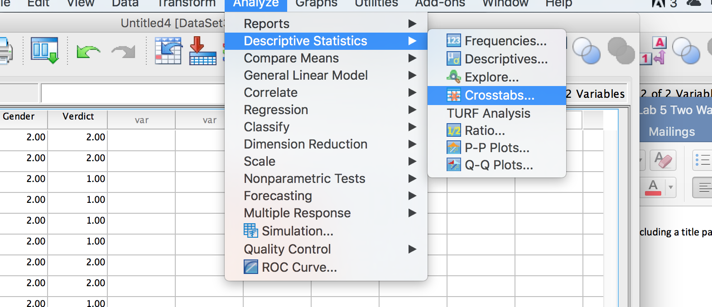Click the gray overlapping circles toolbar icon

click(621, 50)
